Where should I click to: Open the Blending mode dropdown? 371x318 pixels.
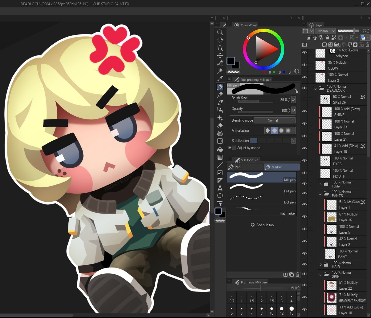pyautogui.click(x=274, y=120)
